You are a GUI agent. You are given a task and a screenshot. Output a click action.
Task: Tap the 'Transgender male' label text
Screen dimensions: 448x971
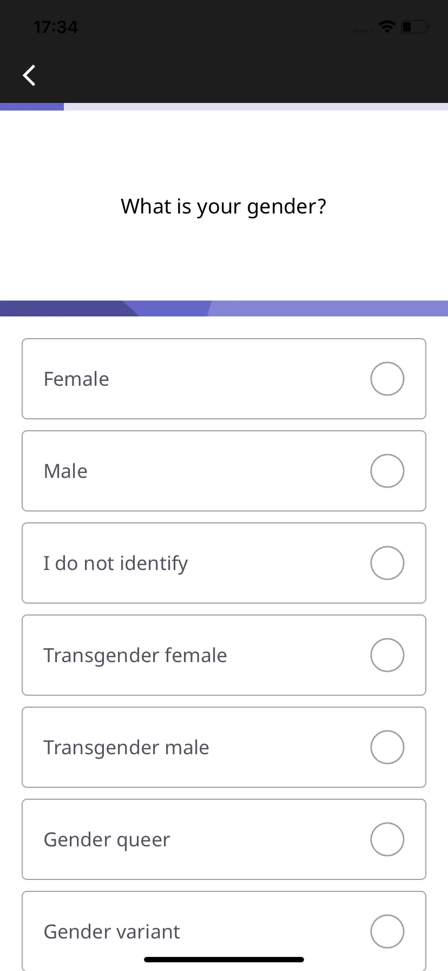126,748
